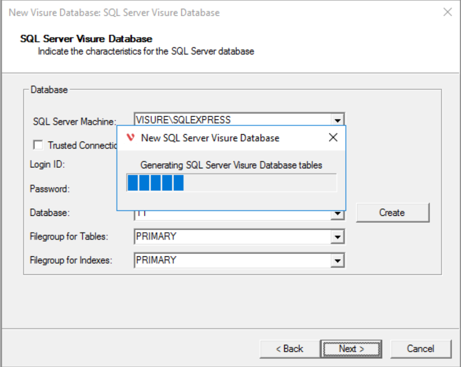Click the 'Login ID:' label
Viewport: 461px width, 367px height.
point(47,164)
